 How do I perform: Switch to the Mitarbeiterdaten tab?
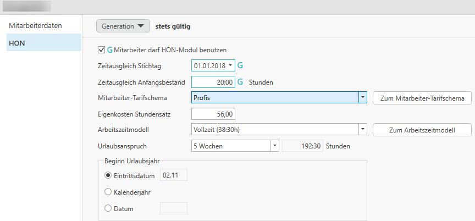pos(35,26)
